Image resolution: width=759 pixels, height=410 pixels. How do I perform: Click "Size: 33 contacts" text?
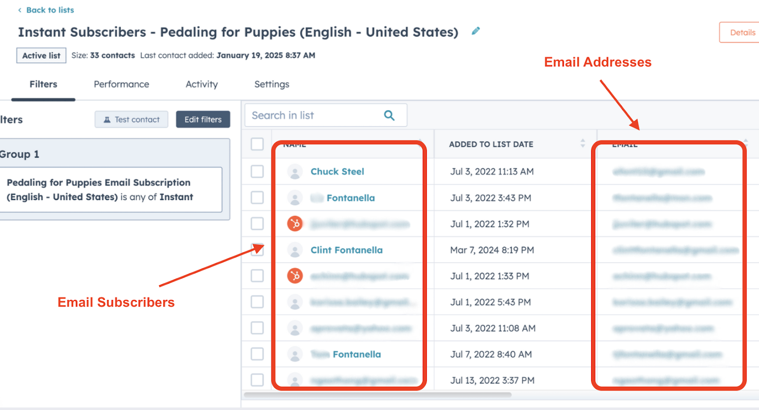pyautogui.click(x=103, y=56)
